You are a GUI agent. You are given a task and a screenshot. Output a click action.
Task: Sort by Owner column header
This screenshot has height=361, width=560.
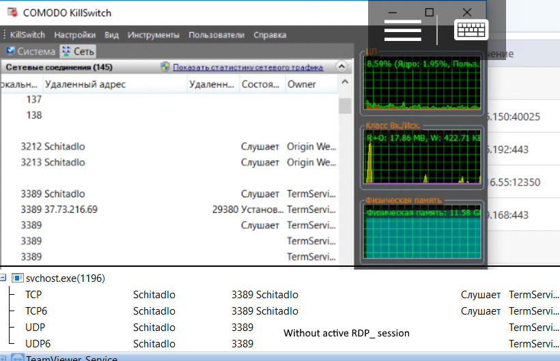(311, 85)
